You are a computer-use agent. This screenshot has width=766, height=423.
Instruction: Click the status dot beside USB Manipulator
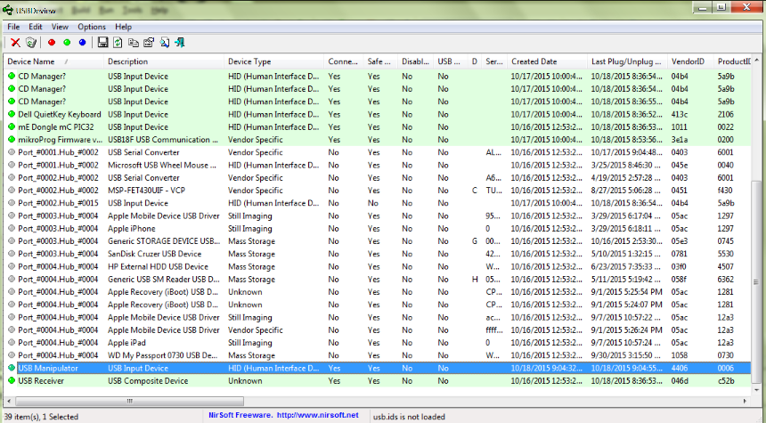pos(12,368)
